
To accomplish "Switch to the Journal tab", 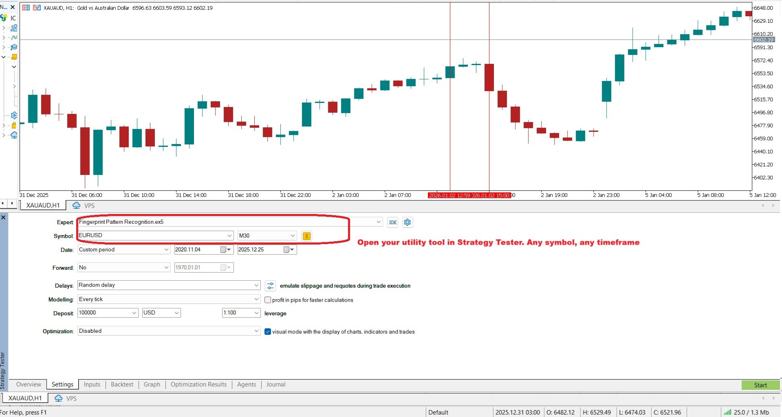I will [x=276, y=384].
